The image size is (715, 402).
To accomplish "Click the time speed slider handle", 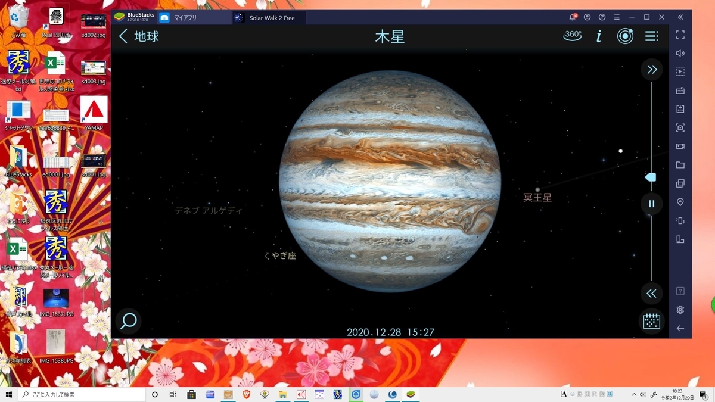I will point(651,177).
